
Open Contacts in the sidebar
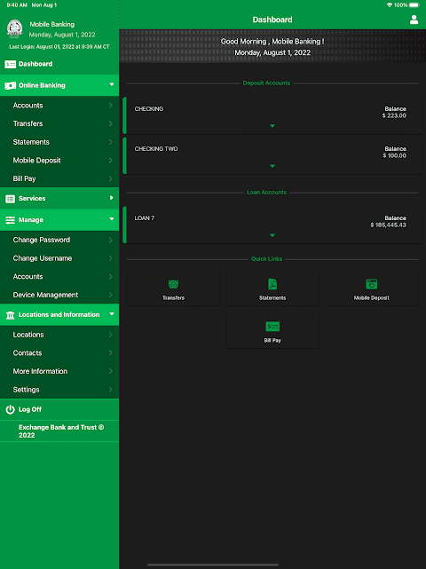click(59, 353)
